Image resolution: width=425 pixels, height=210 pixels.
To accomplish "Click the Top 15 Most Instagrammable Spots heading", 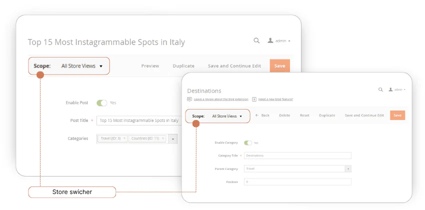I will pyautogui.click(x=106, y=42).
